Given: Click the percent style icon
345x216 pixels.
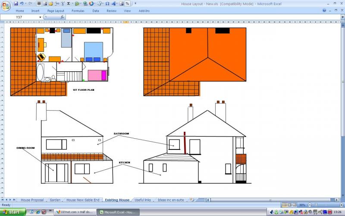Looking at the screenshot, I should pos(128,3).
